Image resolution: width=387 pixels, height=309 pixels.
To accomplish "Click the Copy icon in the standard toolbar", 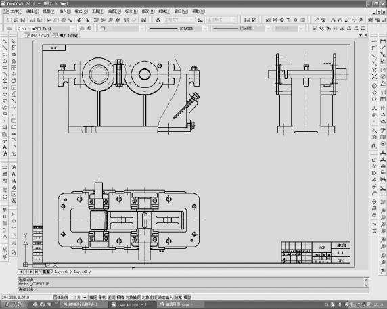I will [56, 20].
